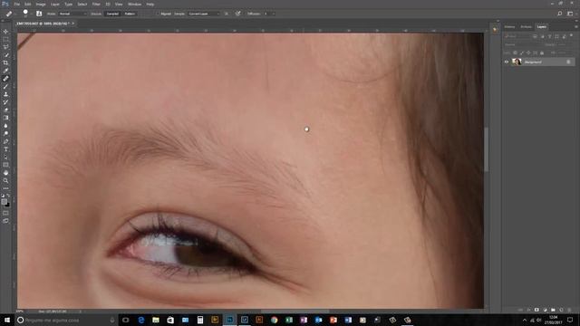The image size is (580, 326).
Task: Open Microsoft Edge from taskbar
Action: pyautogui.click(x=141, y=320)
